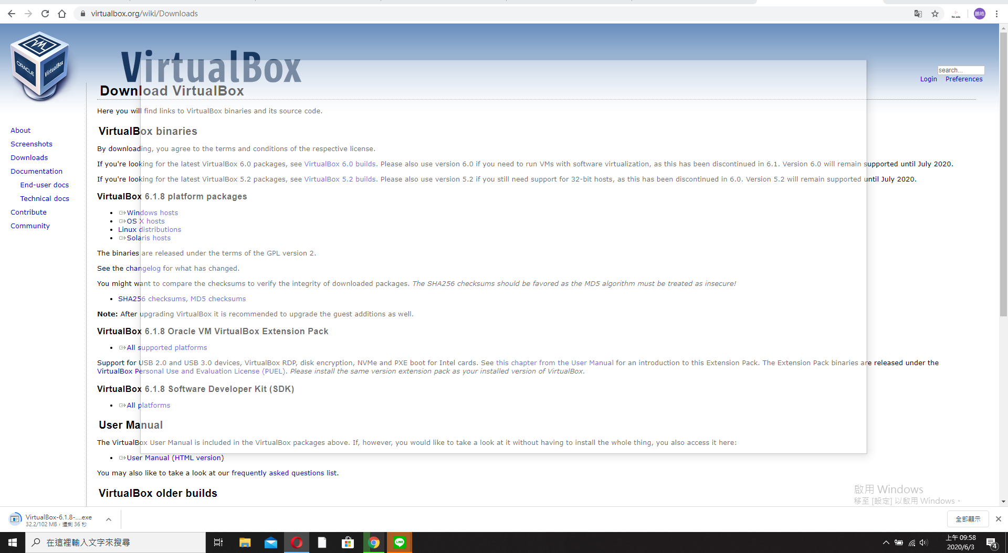Open the Documentation sidebar page

(x=36, y=171)
